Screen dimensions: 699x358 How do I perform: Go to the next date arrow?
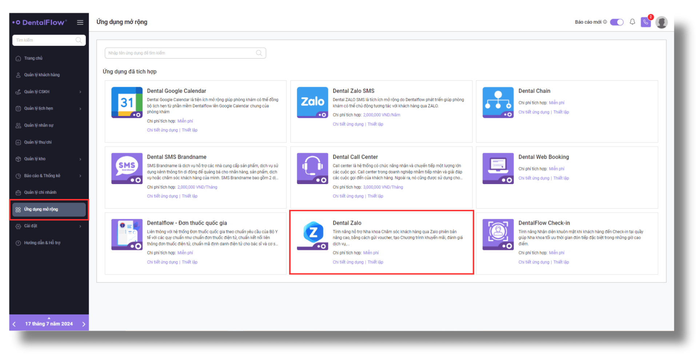click(84, 324)
